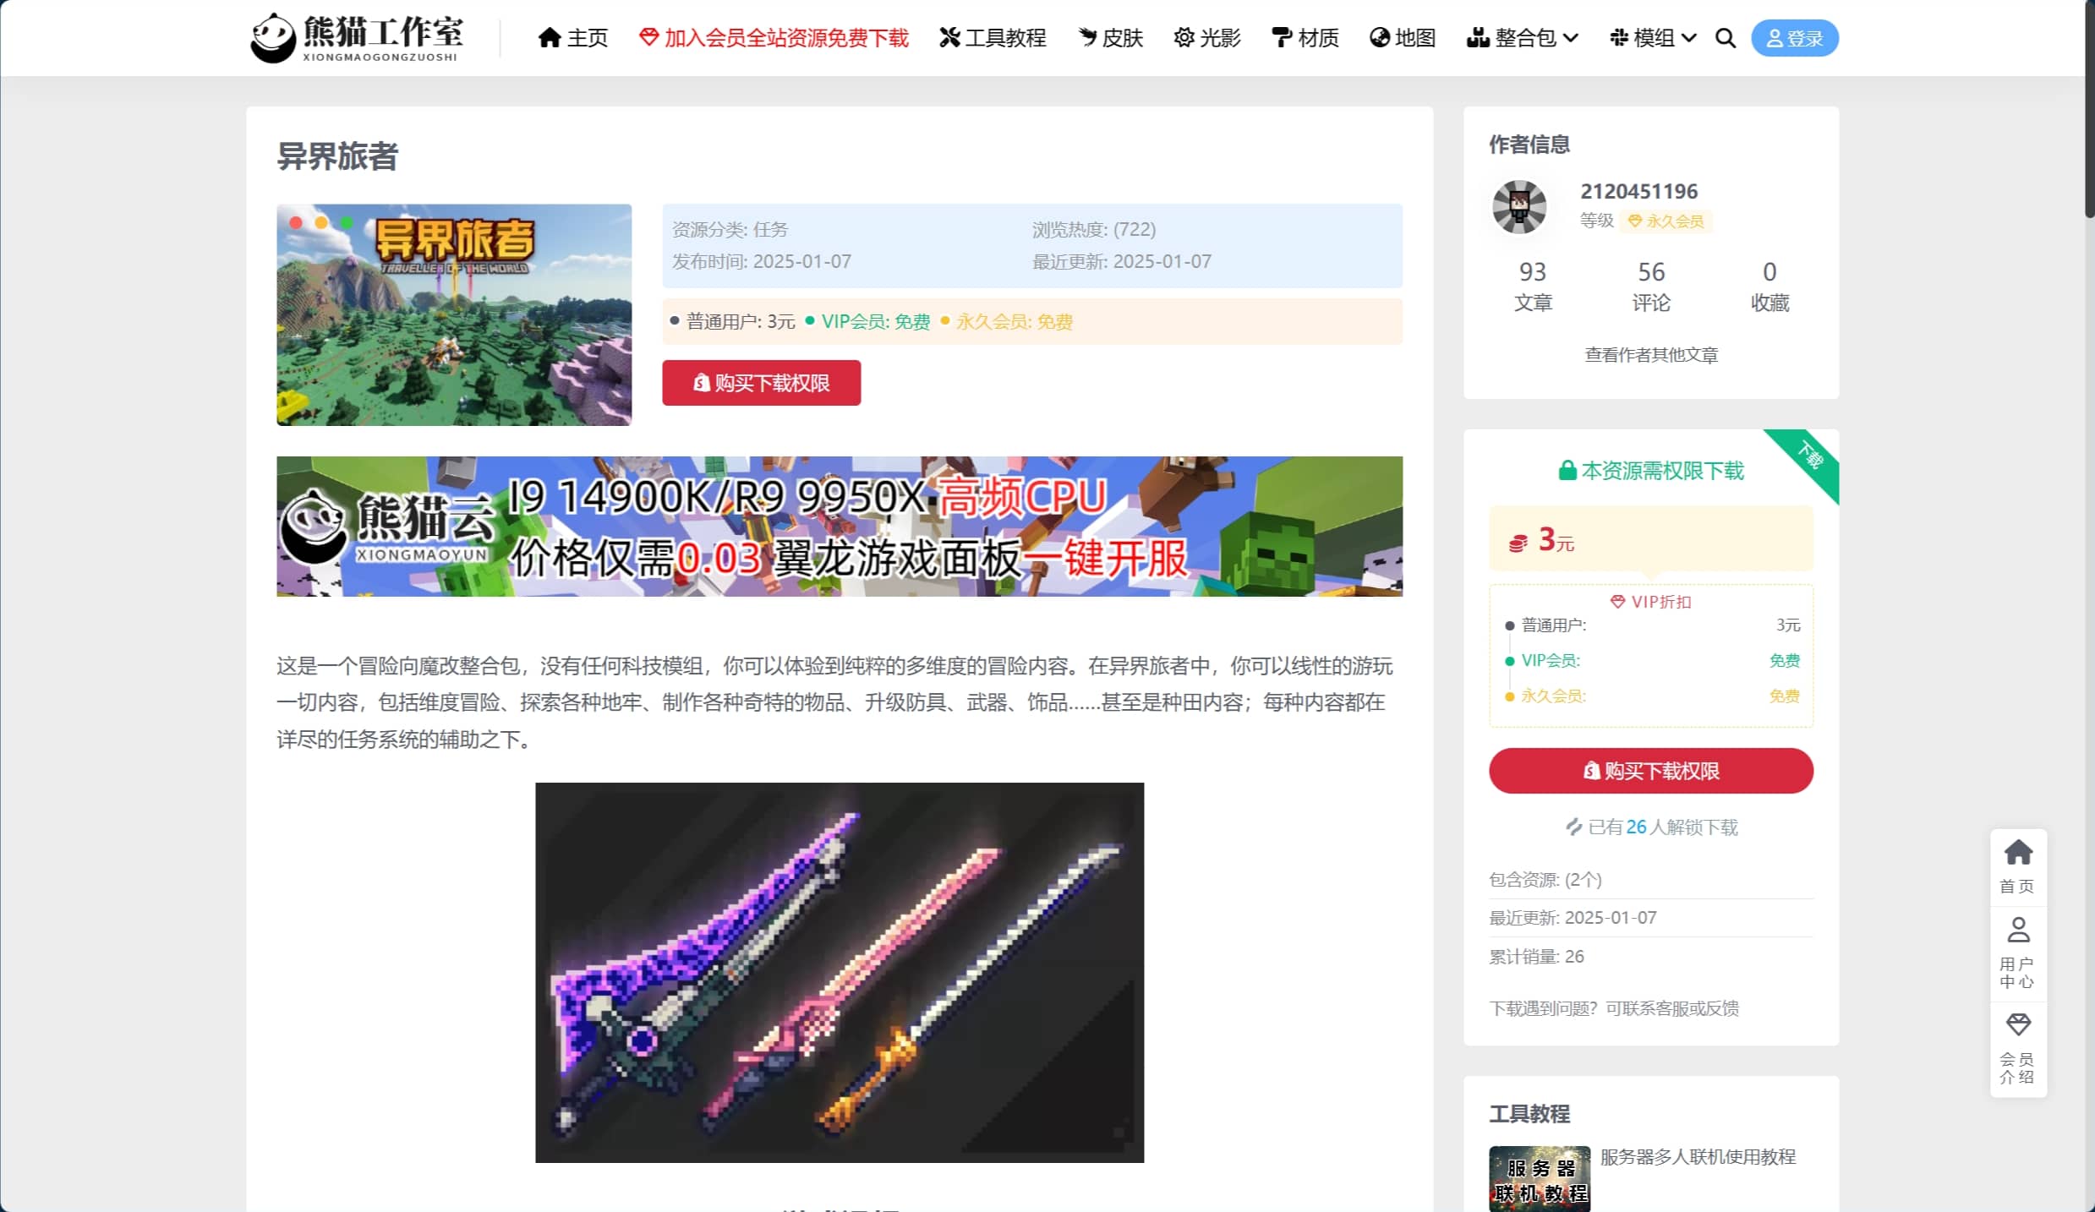Click the 熊猫云 advertisement banner

[839, 527]
